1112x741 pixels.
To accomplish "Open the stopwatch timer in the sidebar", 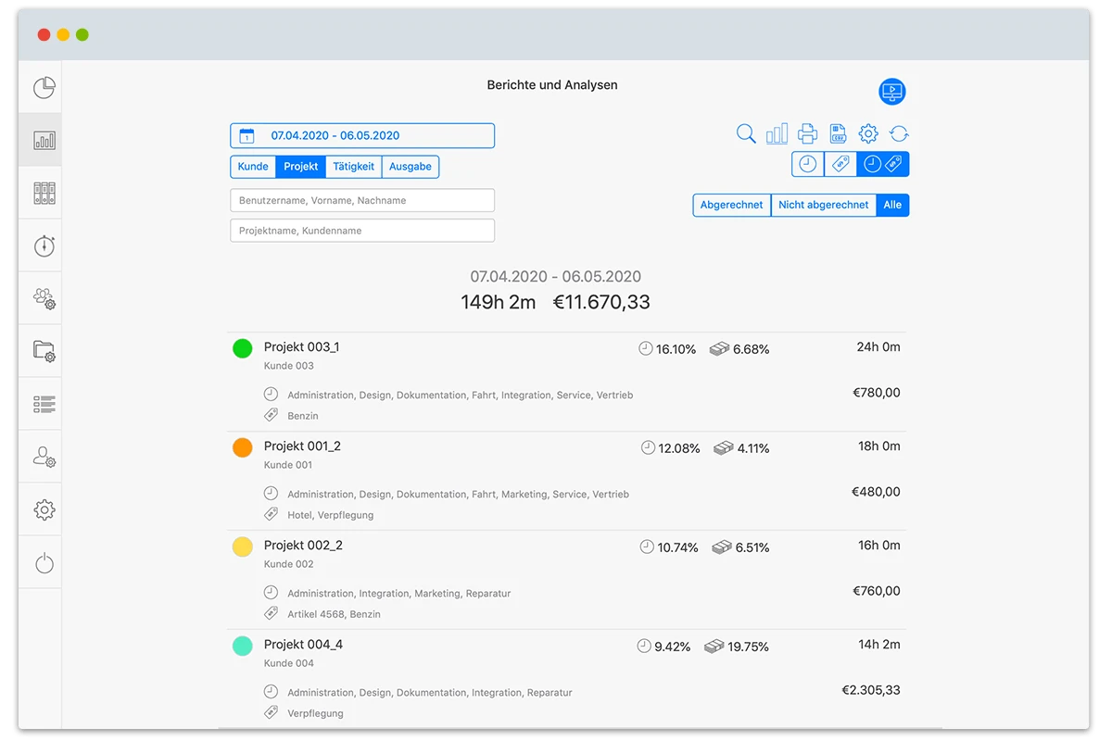I will click(44, 245).
